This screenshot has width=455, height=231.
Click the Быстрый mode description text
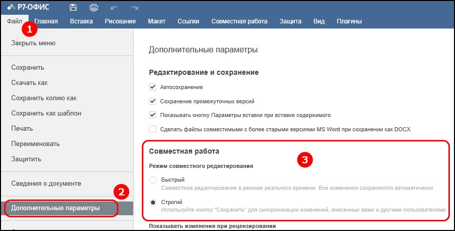click(x=297, y=188)
